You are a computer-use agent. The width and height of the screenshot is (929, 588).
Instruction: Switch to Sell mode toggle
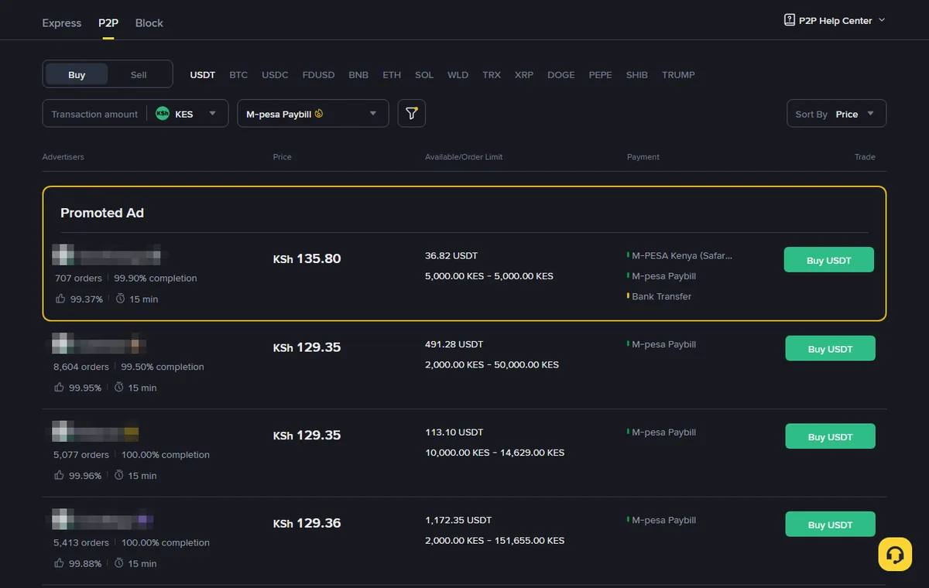pyautogui.click(x=139, y=74)
